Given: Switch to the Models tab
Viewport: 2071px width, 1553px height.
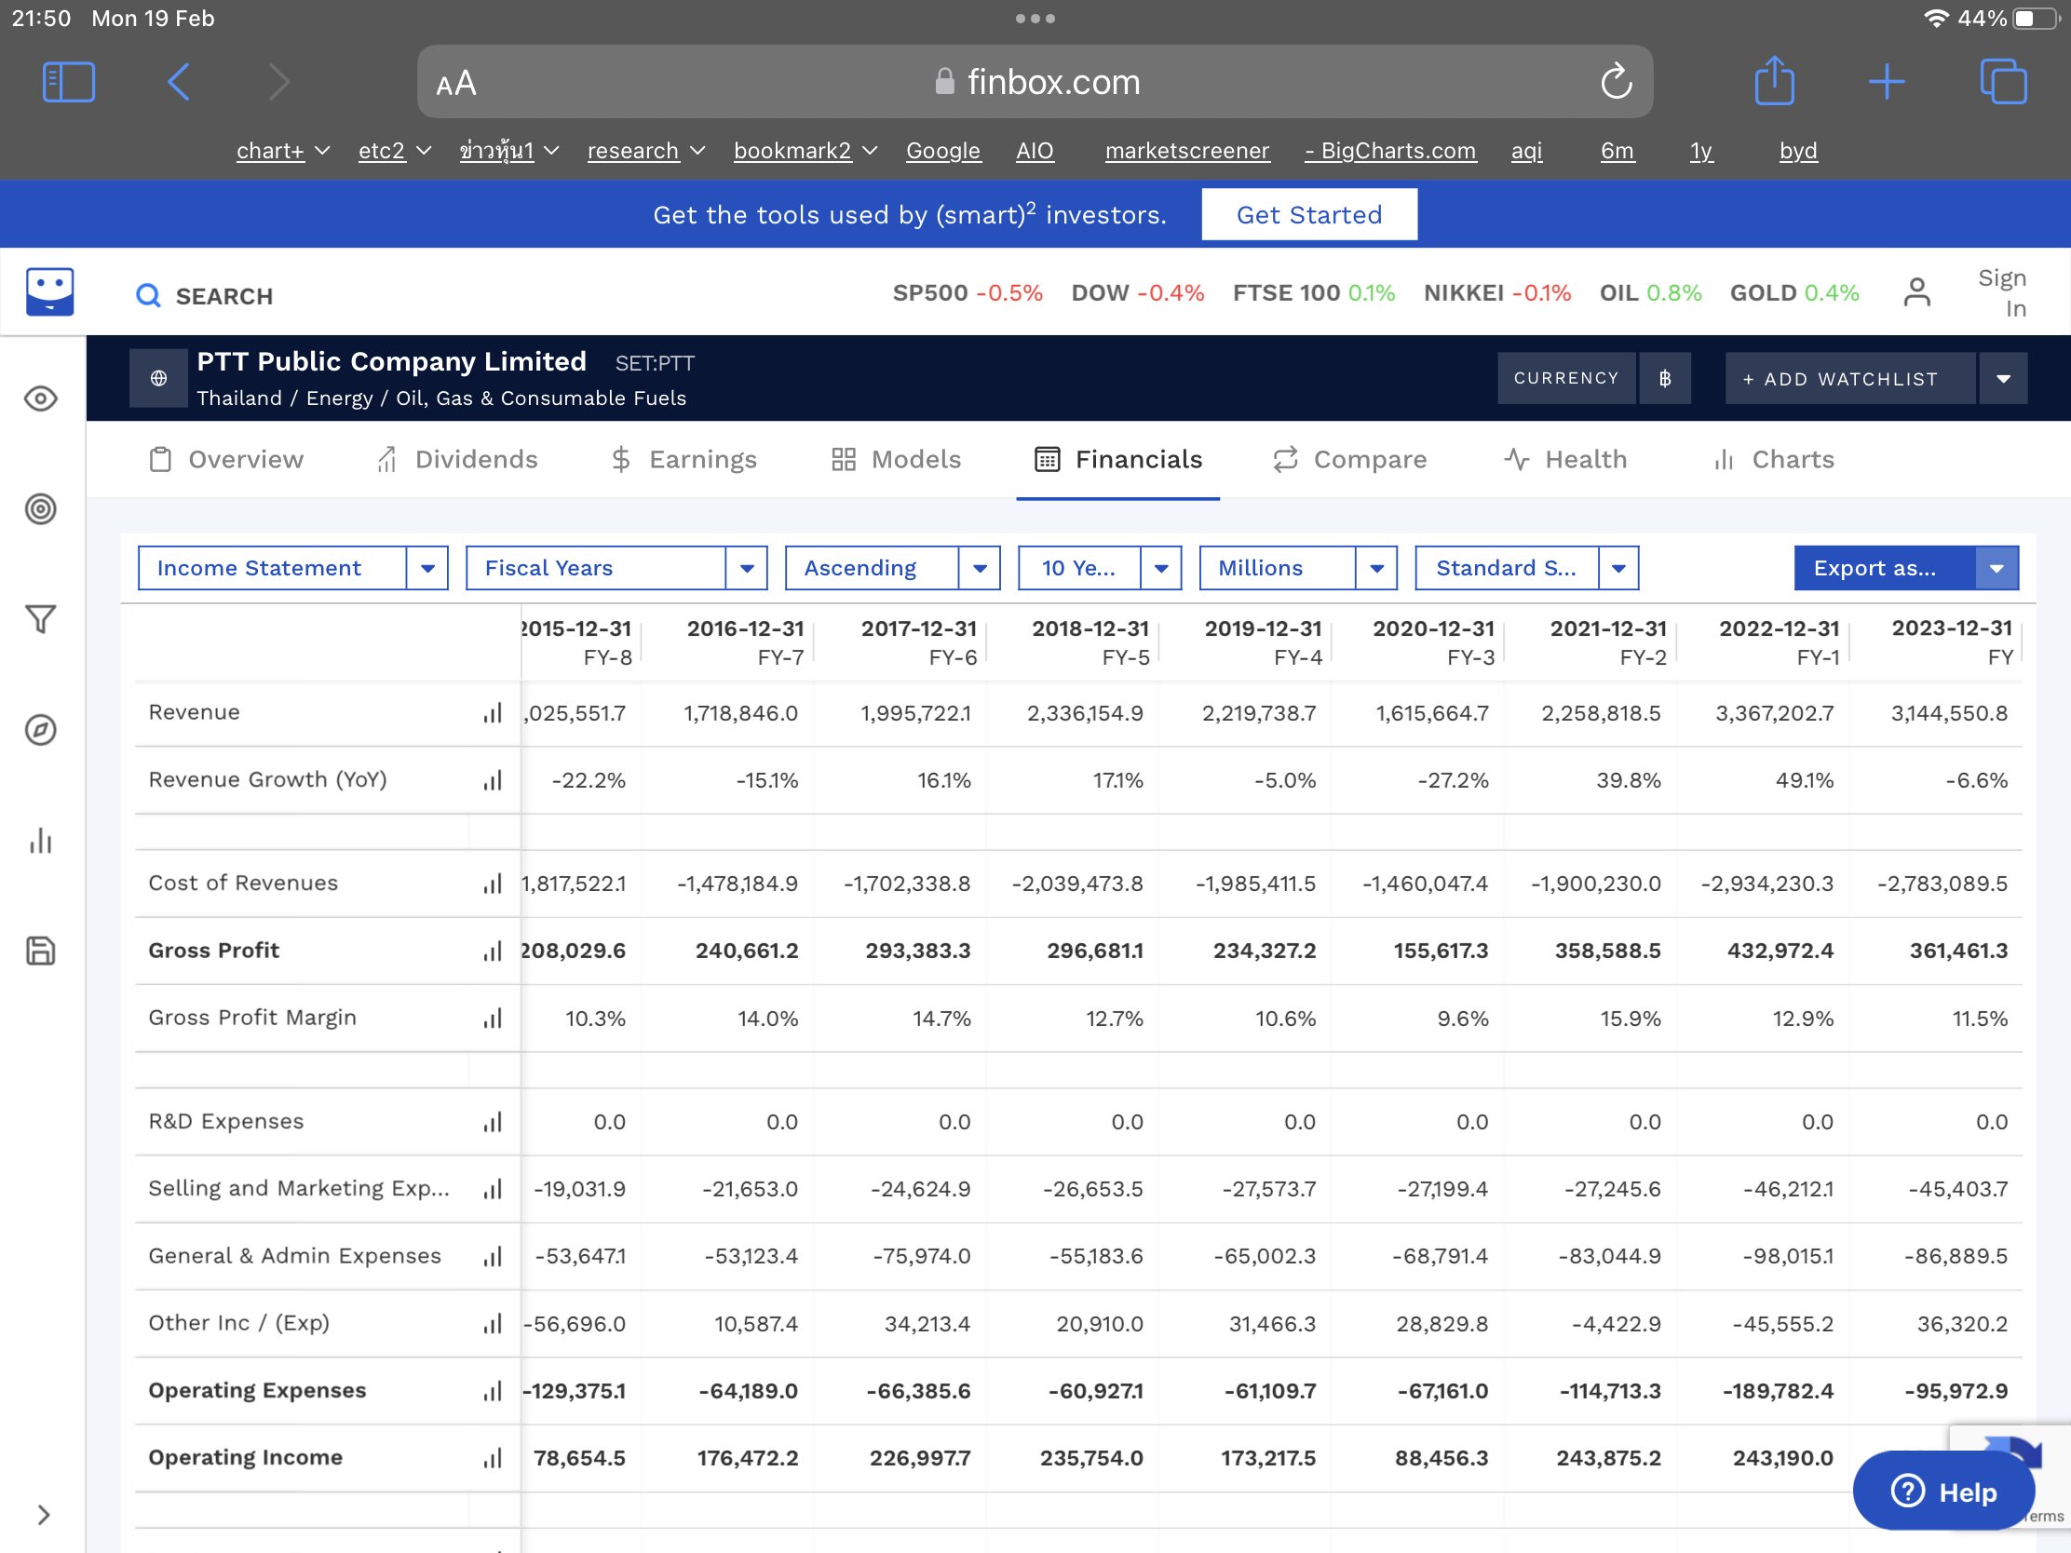Looking at the screenshot, I should 896,460.
